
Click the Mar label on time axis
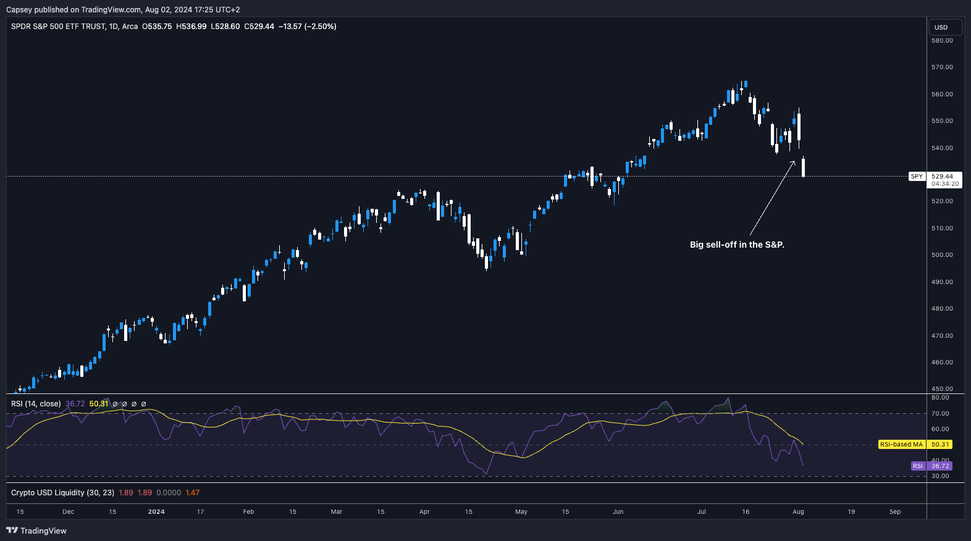point(337,512)
